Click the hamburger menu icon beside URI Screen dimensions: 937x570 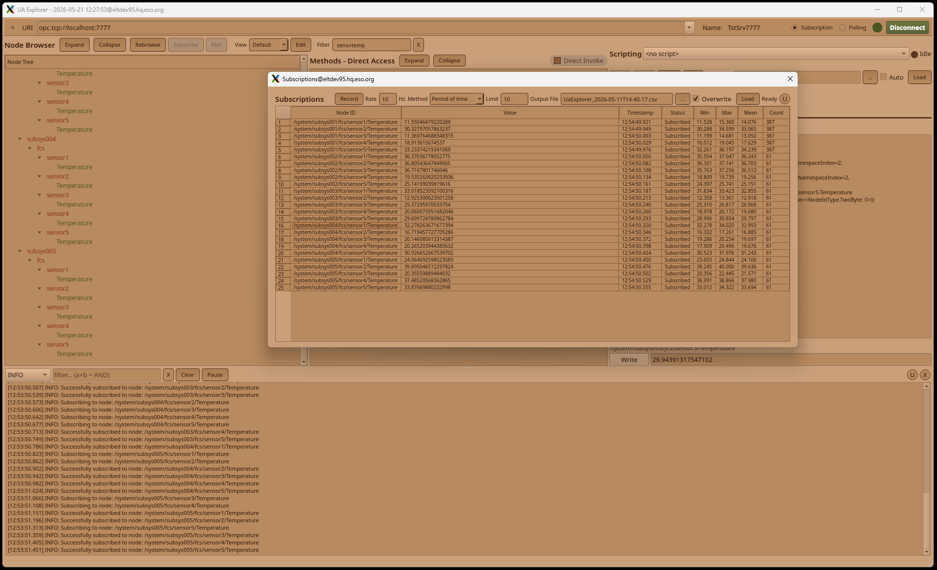pos(13,28)
